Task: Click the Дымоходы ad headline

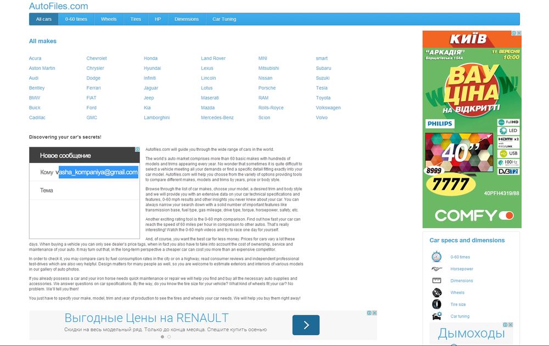Action: pos(471,333)
